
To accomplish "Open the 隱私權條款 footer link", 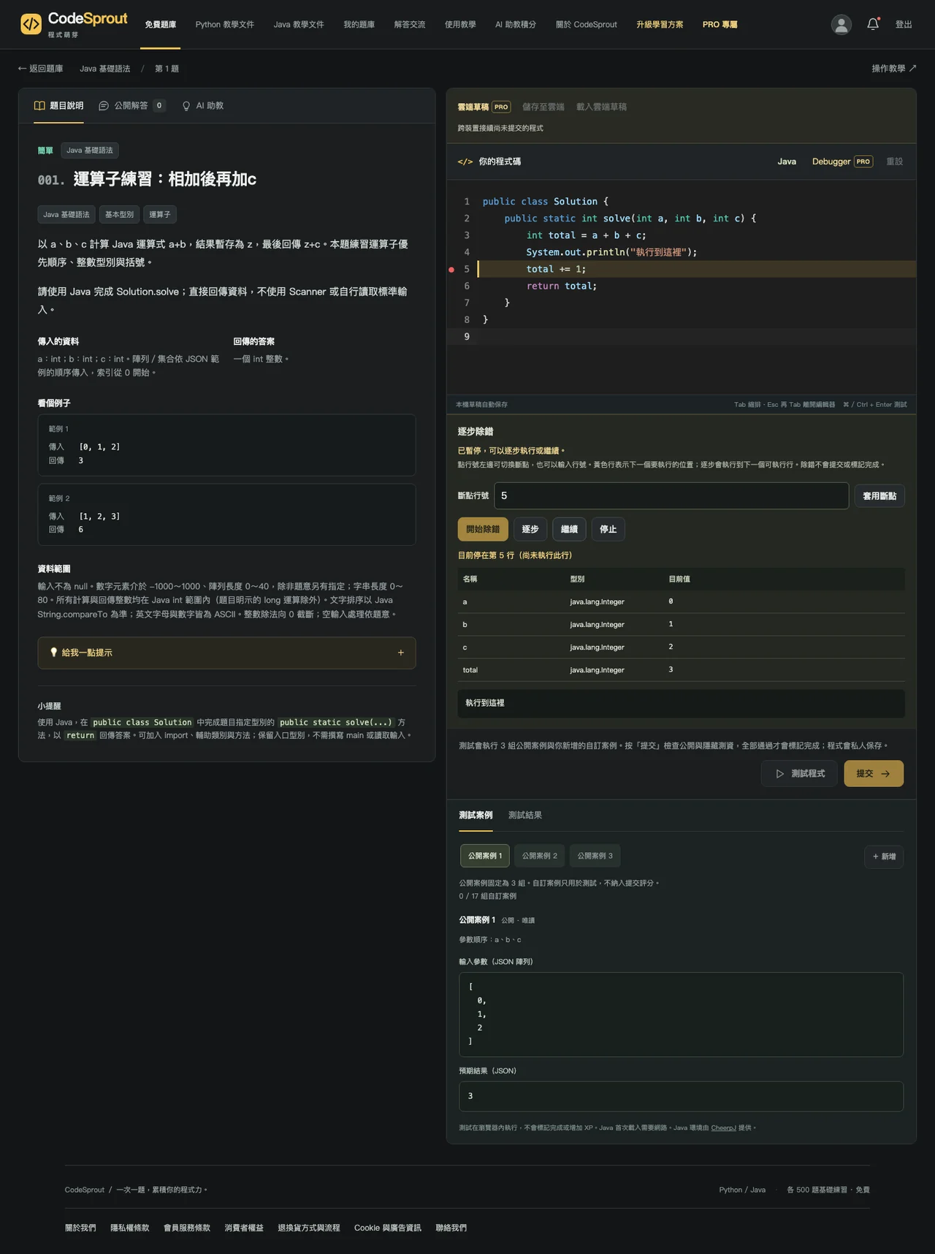I will point(130,1228).
